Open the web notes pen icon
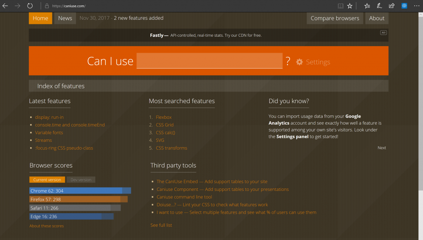Image resolution: width=423 pixels, height=240 pixels. click(x=379, y=6)
